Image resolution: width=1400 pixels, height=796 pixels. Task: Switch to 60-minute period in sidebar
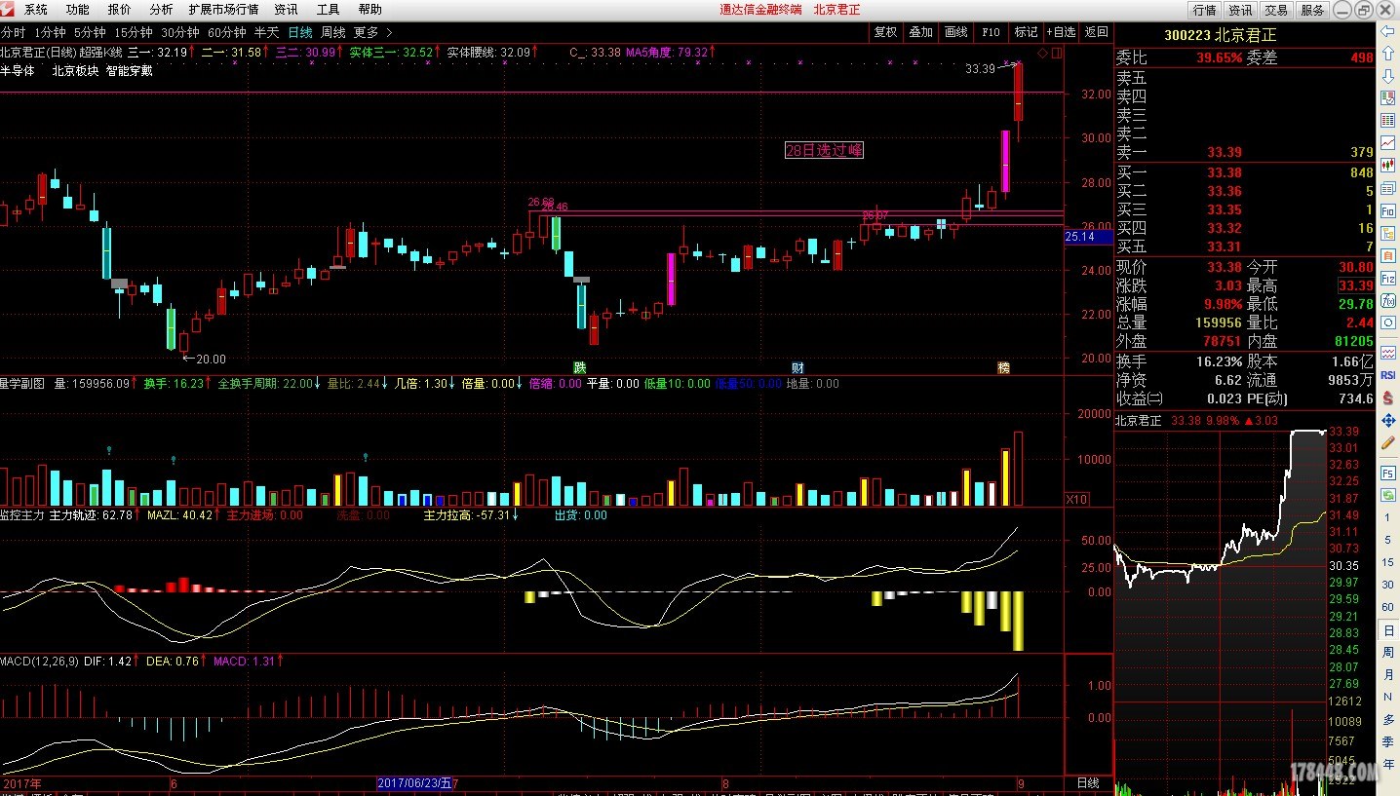click(x=1388, y=607)
